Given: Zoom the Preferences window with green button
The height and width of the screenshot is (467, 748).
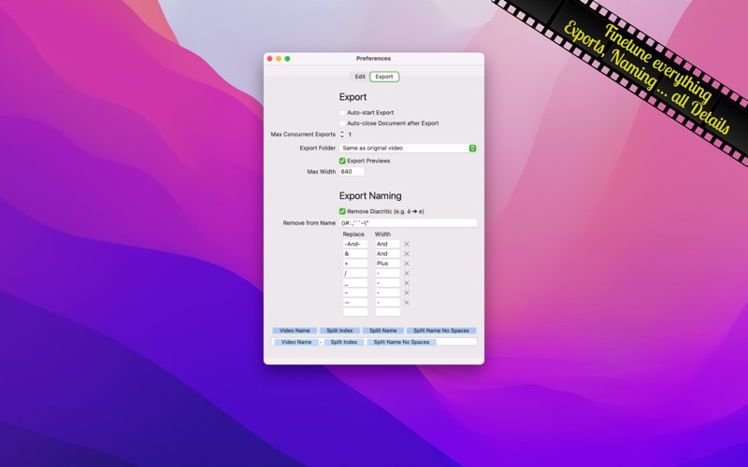Looking at the screenshot, I should click(x=287, y=59).
